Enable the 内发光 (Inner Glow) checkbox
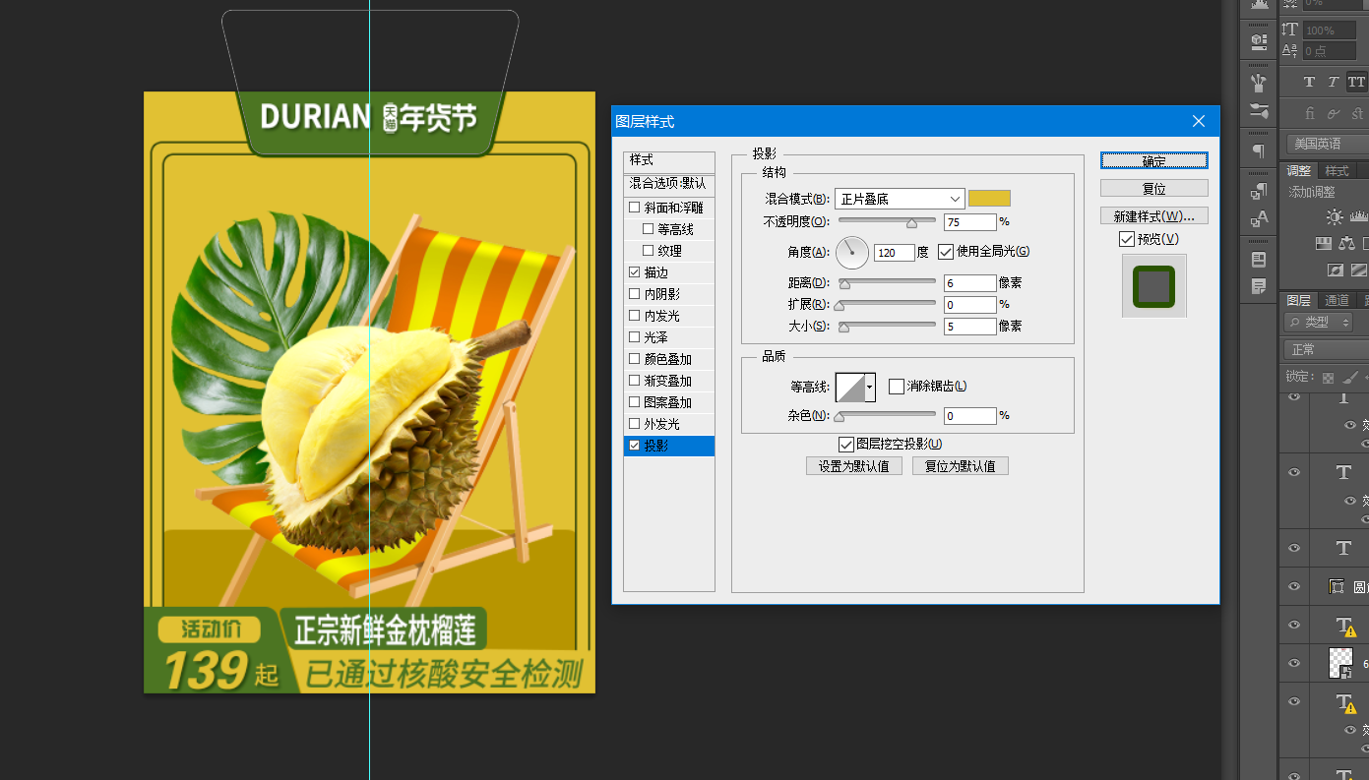The height and width of the screenshot is (780, 1369). coord(635,316)
